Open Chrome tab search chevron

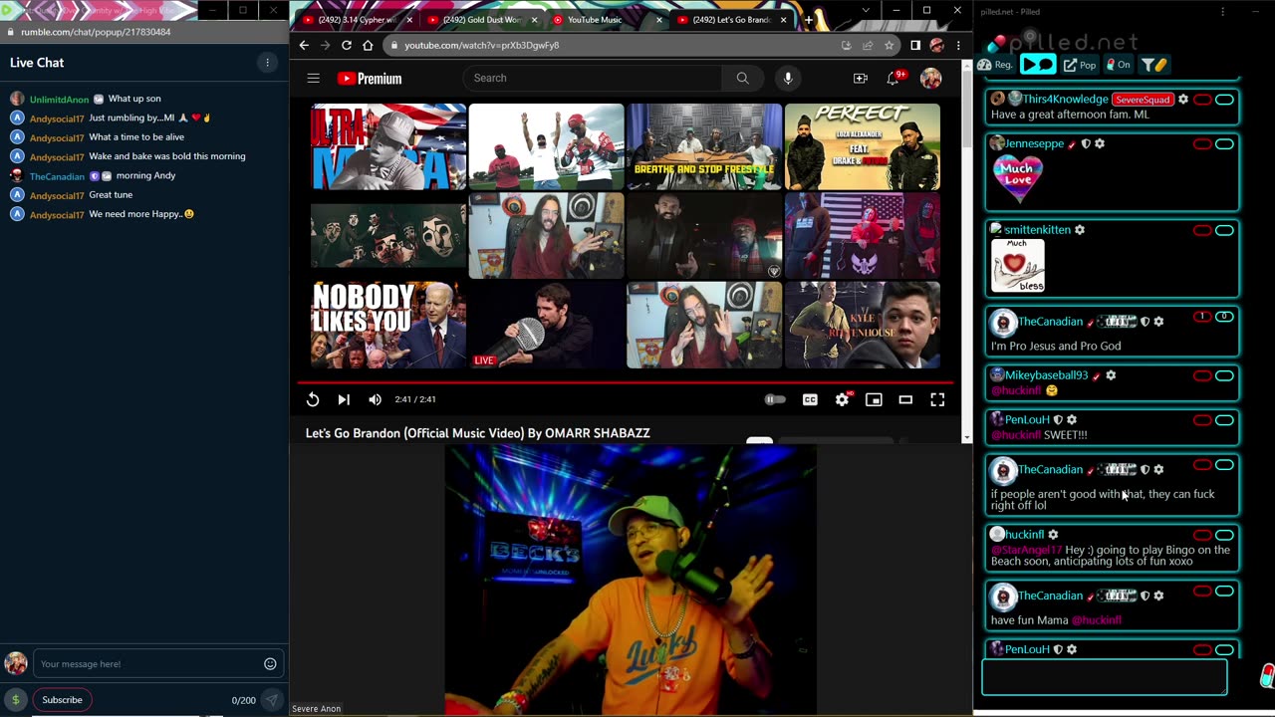click(x=865, y=10)
